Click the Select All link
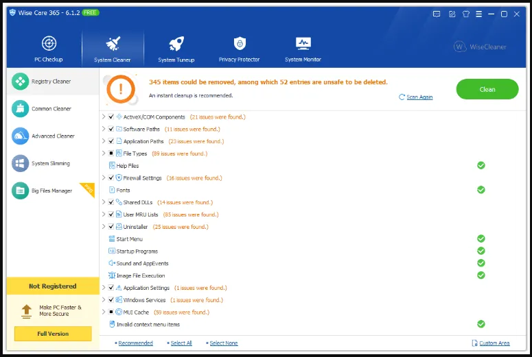Viewport: 532px width, 357px height. tap(181, 343)
